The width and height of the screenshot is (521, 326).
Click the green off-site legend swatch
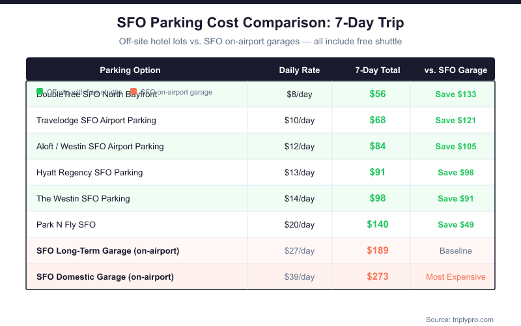coord(40,92)
